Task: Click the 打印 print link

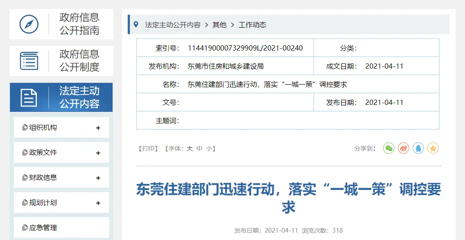Action: [x=148, y=148]
